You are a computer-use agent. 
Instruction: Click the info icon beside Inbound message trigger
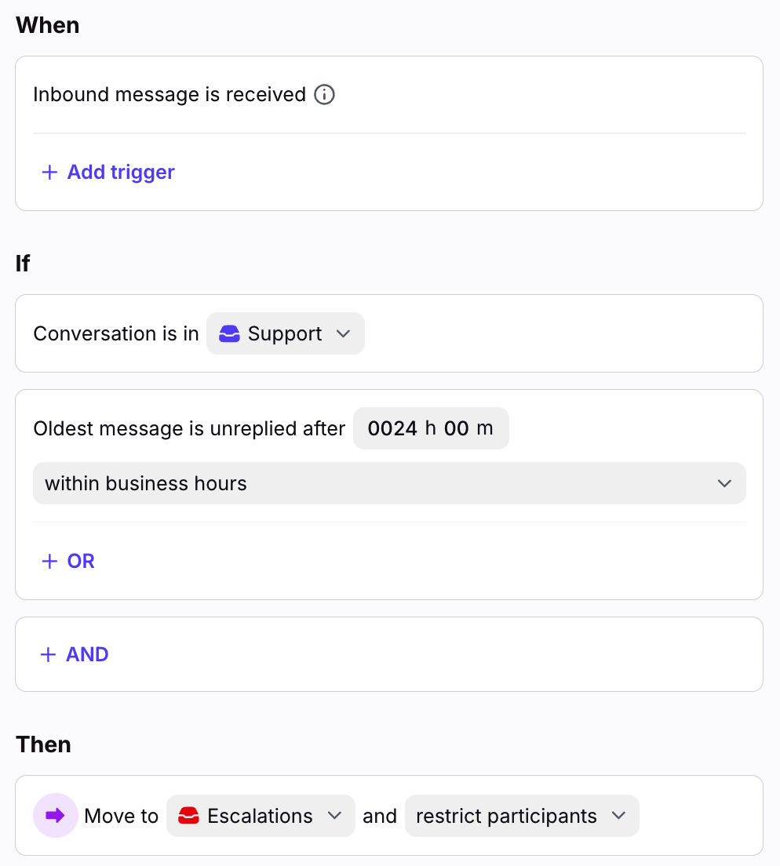click(324, 95)
